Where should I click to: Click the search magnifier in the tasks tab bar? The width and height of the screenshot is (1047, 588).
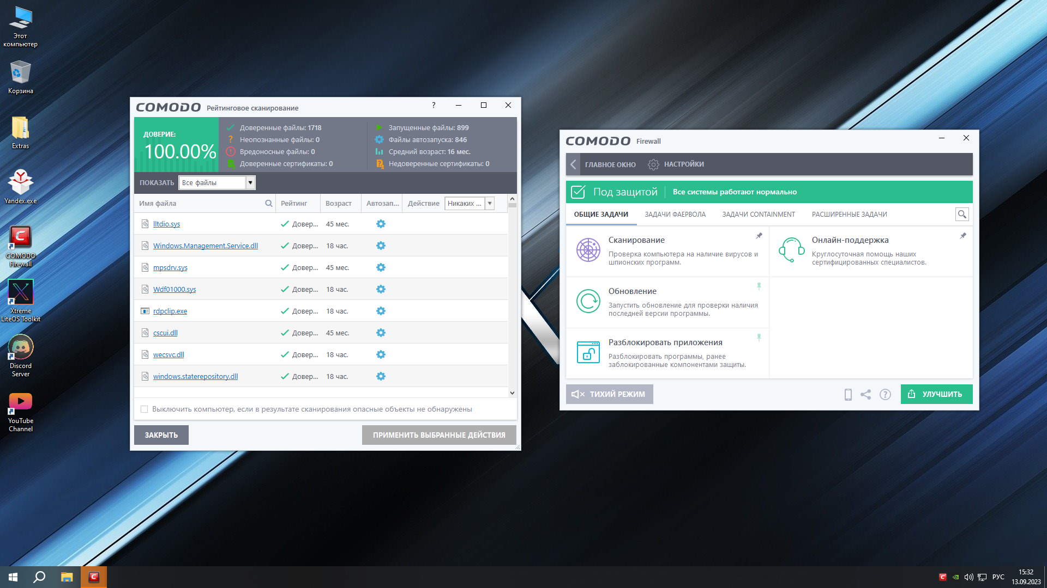(962, 215)
